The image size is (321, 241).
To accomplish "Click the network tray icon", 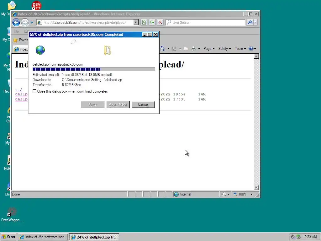I will tap(298, 237).
